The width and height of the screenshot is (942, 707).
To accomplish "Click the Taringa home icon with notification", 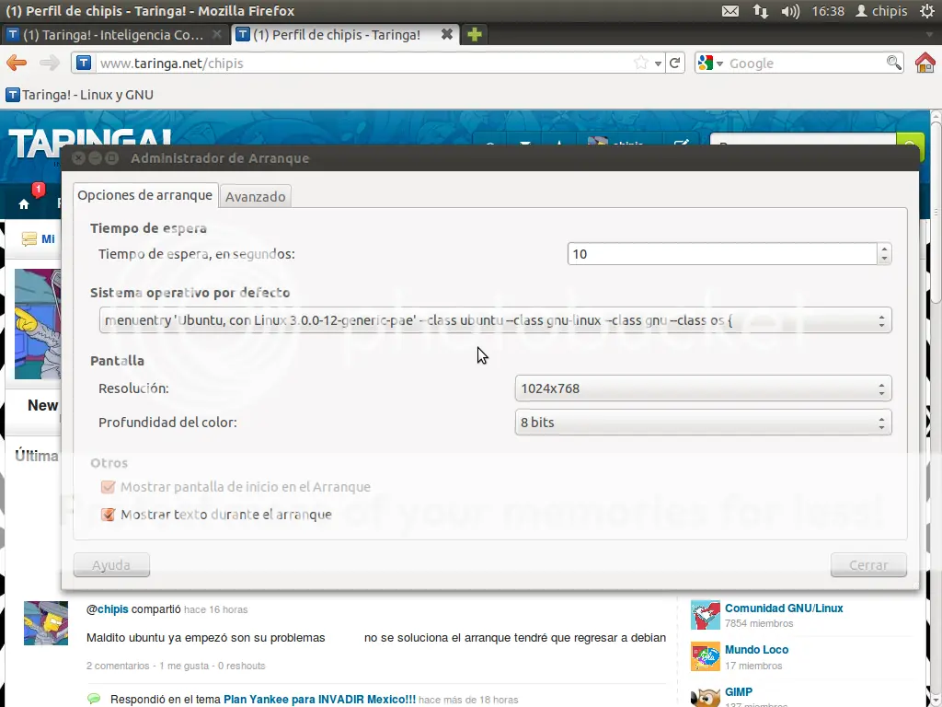I will [24, 203].
